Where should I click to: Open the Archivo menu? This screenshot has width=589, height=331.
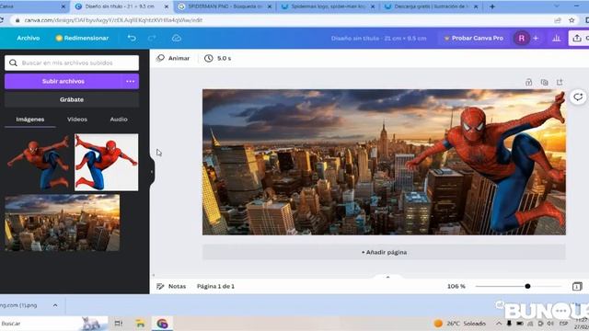click(29, 38)
